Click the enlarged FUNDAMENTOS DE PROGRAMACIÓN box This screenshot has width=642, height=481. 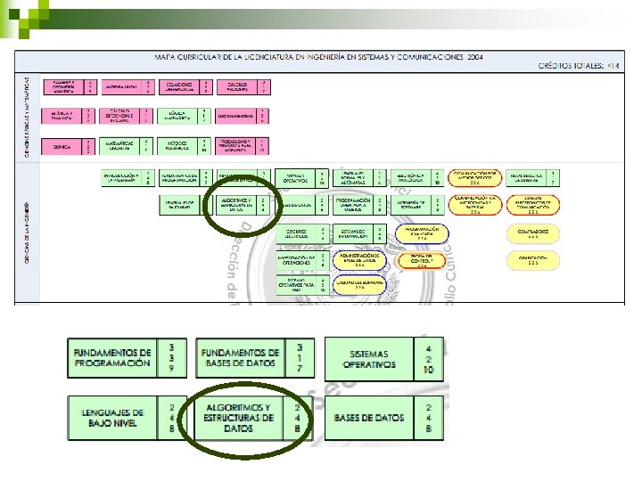tap(127, 358)
